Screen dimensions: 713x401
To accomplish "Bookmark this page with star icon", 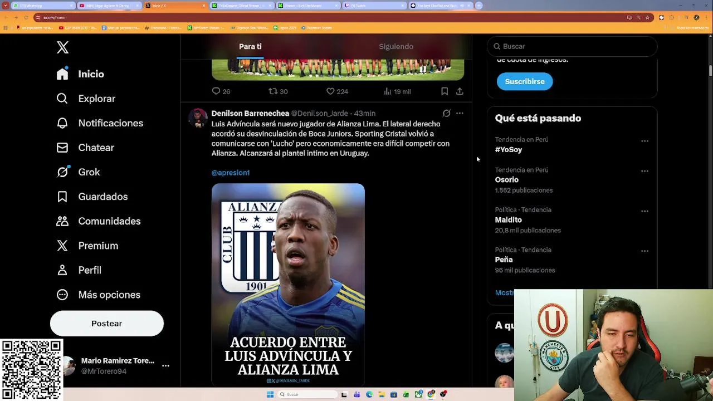I will point(647,17).
